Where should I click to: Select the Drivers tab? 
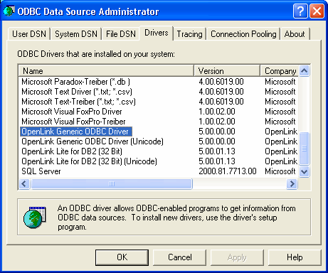pyautogui.click(x=157, y=33)
